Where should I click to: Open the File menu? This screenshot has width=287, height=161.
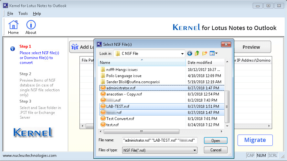click(10, 14)
